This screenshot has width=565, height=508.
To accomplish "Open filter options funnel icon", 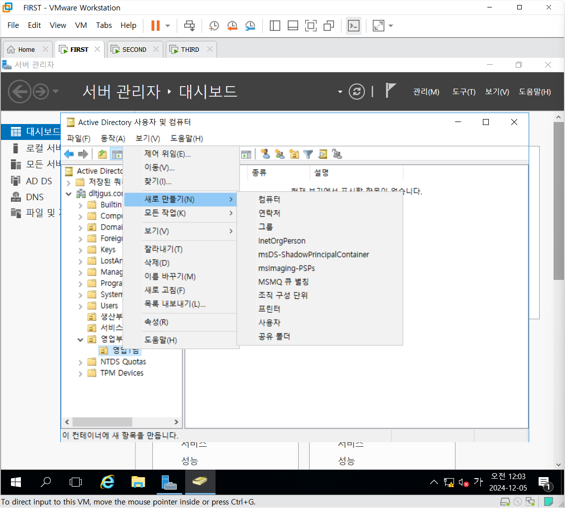I will (308, 154).
